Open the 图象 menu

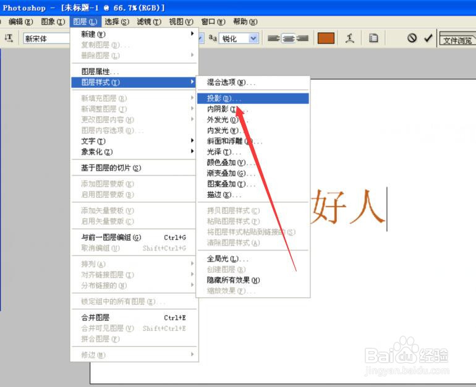(53, 22)
